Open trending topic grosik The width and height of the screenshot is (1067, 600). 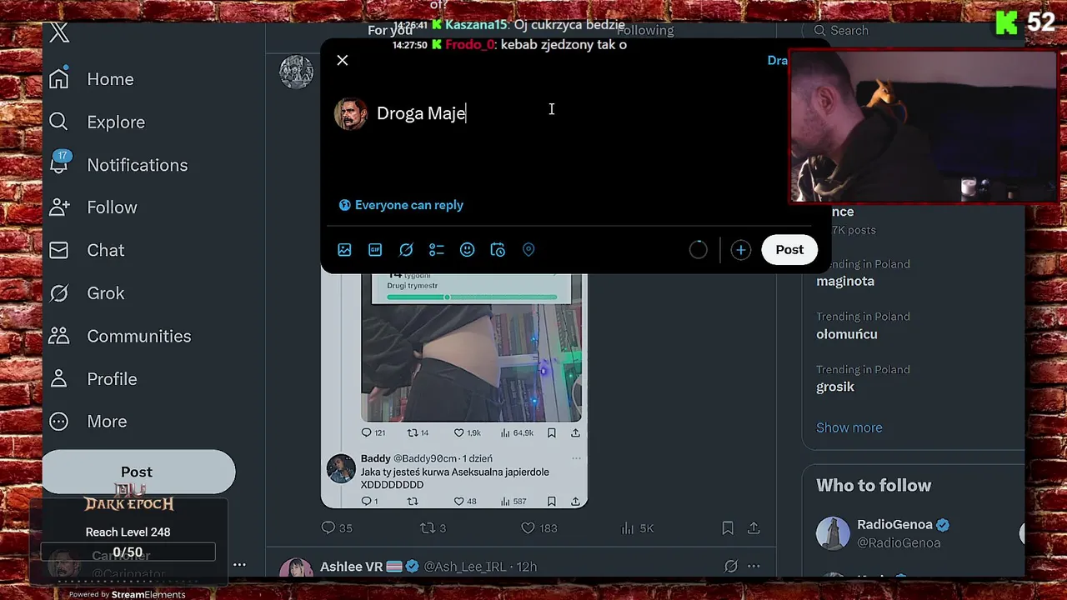pos(835,387)
